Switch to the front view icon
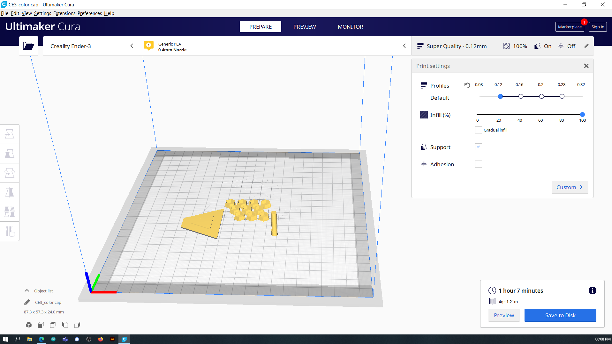Viewport: 612px width, 344px height. tap(41, 325)
